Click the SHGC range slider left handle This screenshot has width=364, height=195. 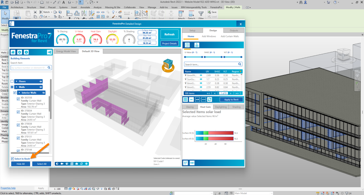205,57
